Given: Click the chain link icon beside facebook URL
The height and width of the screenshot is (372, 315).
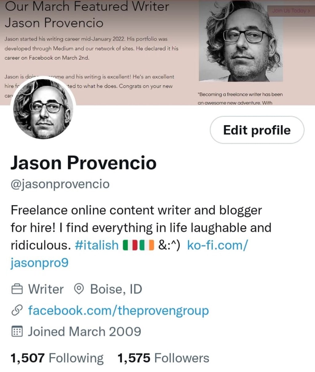Looking at the screenshot, I should point(17,311).
